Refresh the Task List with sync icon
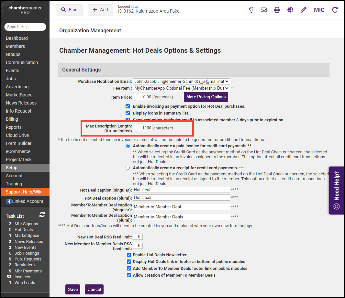The width and height of the screenshot is (345, 298). (42, 215)
